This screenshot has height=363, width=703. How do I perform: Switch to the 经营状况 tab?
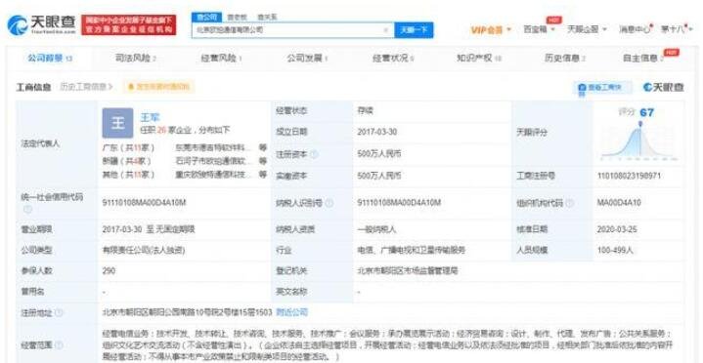(393, 59)
